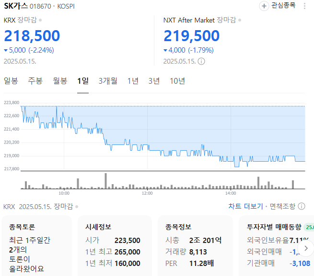Viewport: 314px width, 276px height.
Task: Click the NXT change 4,000 (-1.79%)
Action: pos(189,50)
